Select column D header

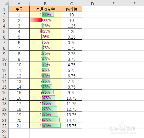click(92, 4)
